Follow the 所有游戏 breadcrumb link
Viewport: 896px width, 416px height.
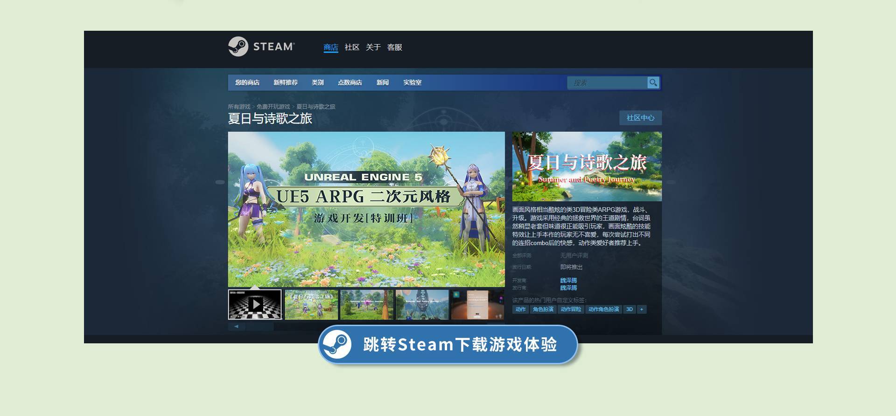(x=239, y=107)
